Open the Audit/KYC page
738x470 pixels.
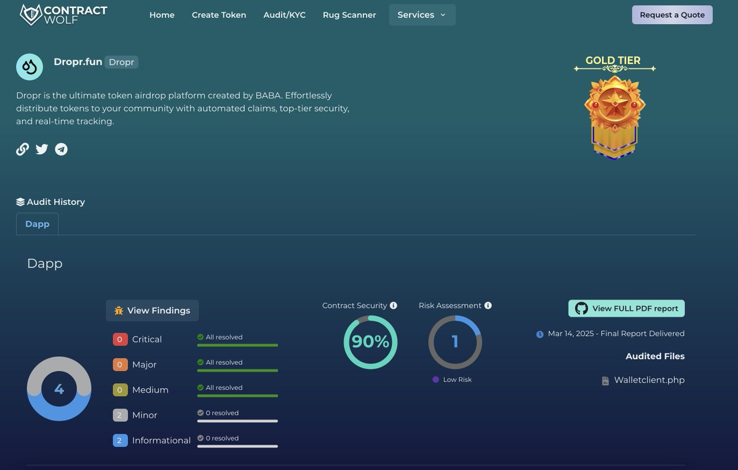[284, 15]
